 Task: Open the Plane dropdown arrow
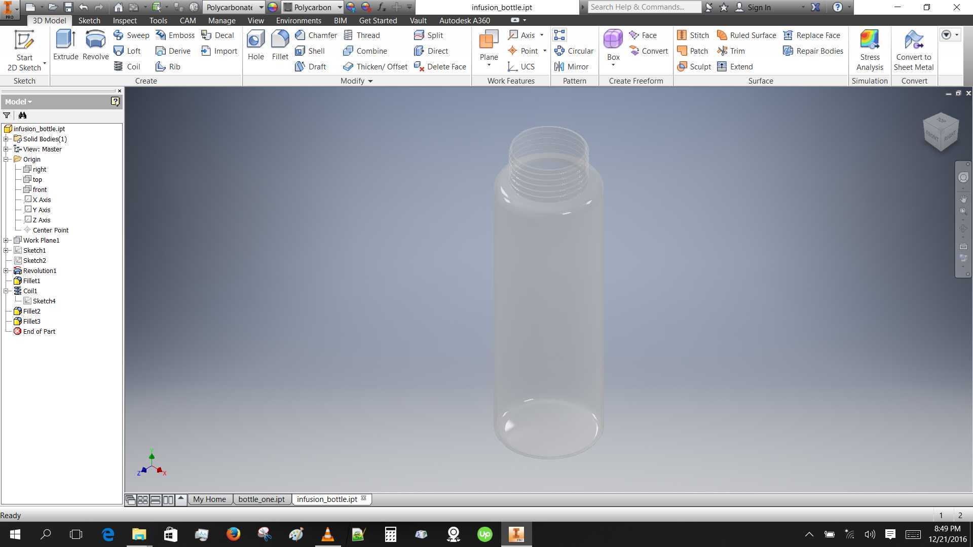[x=489, y=65]
